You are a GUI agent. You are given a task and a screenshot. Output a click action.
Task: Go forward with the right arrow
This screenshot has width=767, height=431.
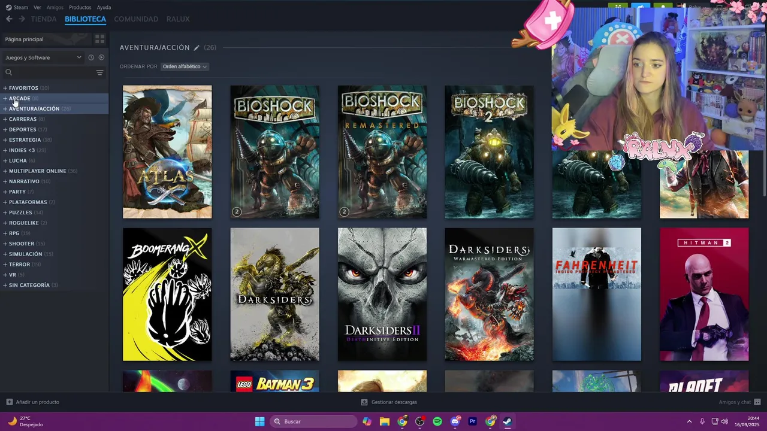click(22, 19)
